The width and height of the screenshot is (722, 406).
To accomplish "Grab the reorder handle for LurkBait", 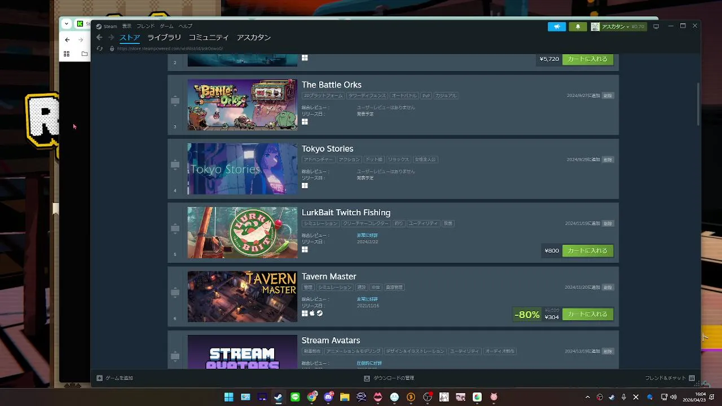I will coord(175,228).
